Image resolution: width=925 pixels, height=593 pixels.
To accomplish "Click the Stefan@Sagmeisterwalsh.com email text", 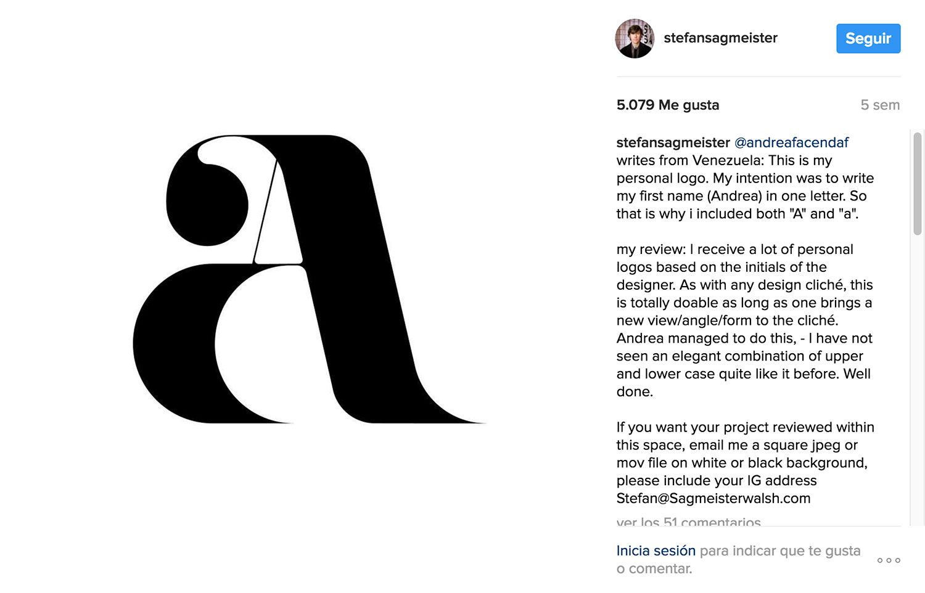I will click(x=713, y=498).
